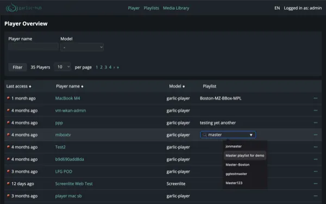Open player mac sb link

point(68,196)
